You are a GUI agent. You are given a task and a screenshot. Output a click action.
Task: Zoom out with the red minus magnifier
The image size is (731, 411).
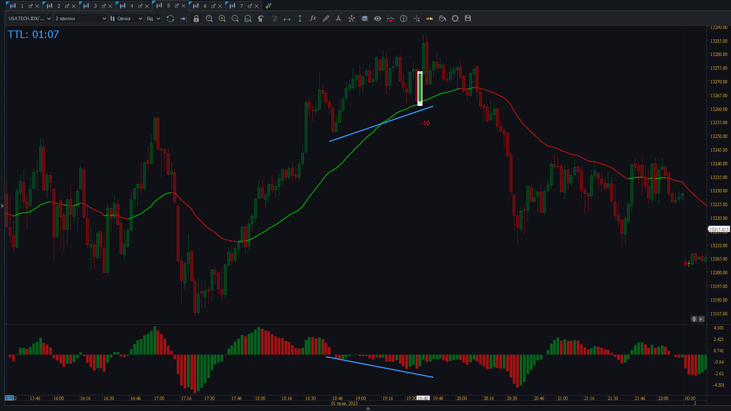click(235, 19)
